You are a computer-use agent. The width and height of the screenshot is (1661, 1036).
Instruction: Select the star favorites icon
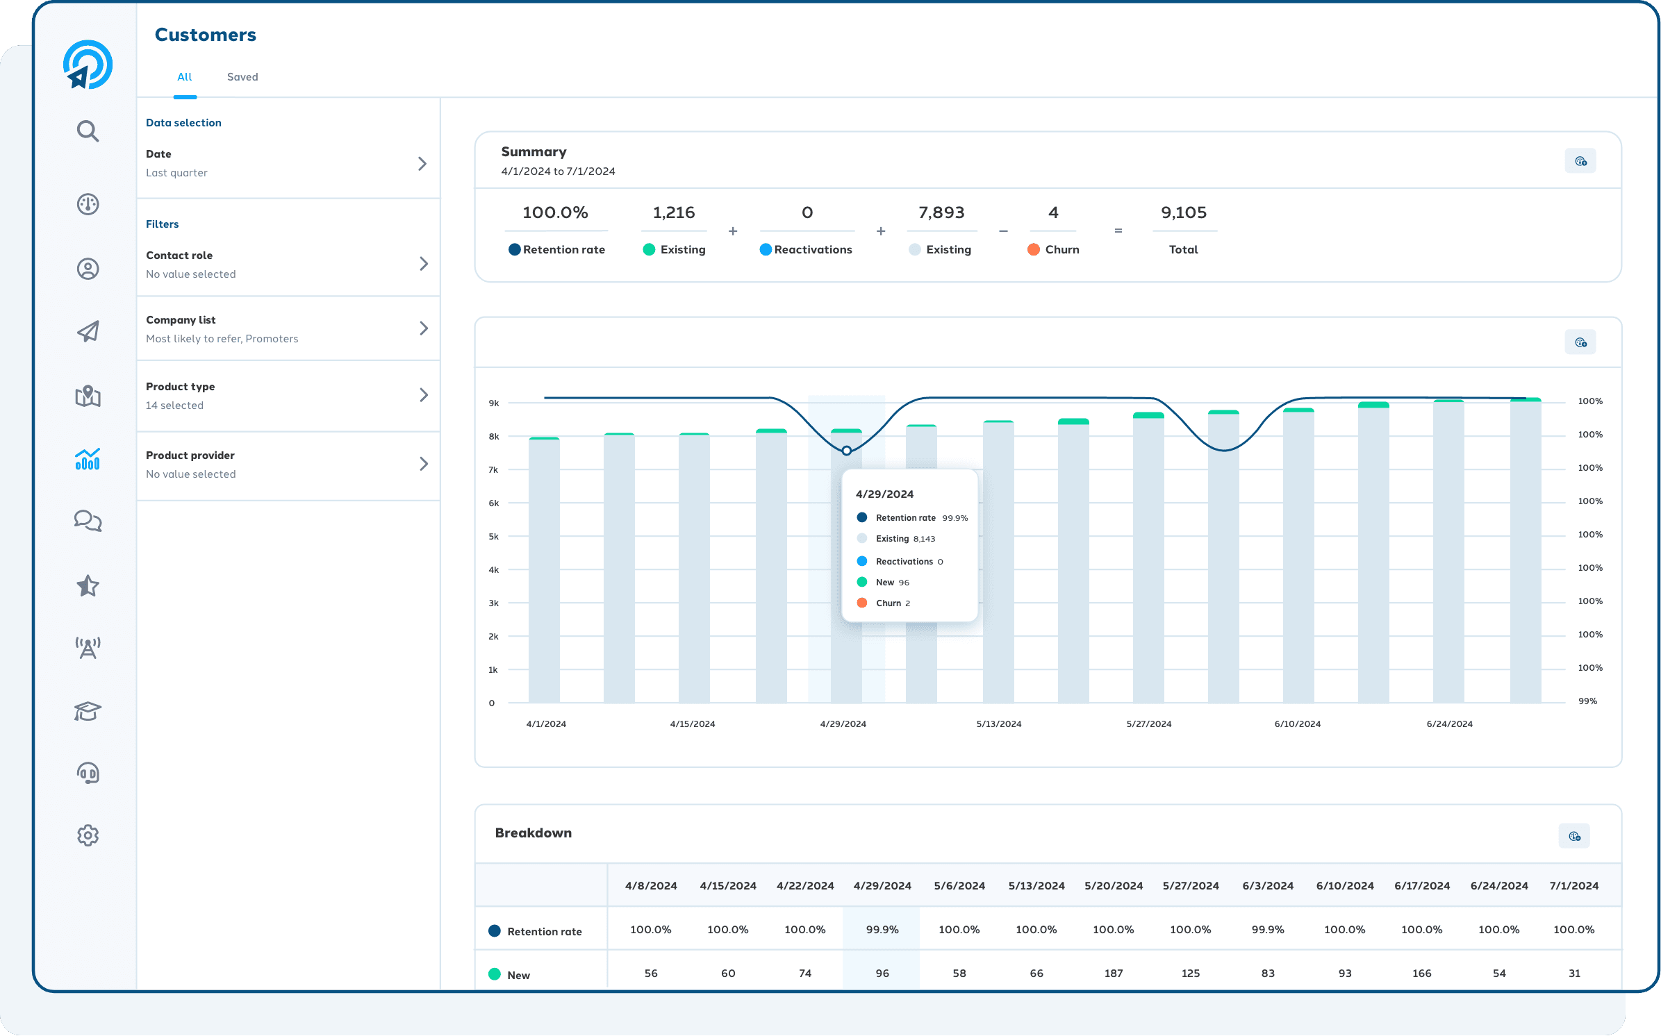coord(88,585)
